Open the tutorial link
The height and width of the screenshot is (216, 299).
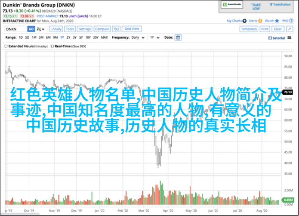(x=277, y=38)
